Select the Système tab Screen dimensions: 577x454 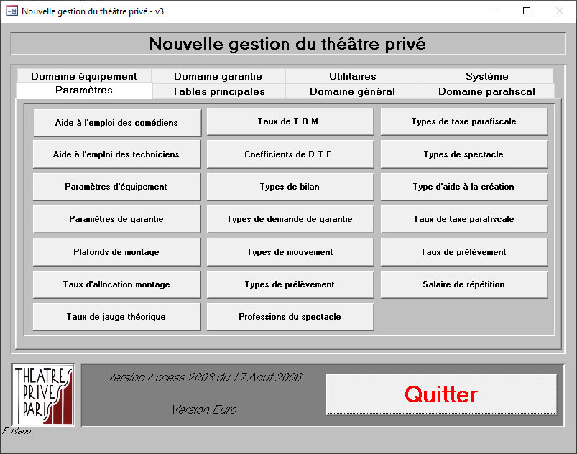point(487,76)
